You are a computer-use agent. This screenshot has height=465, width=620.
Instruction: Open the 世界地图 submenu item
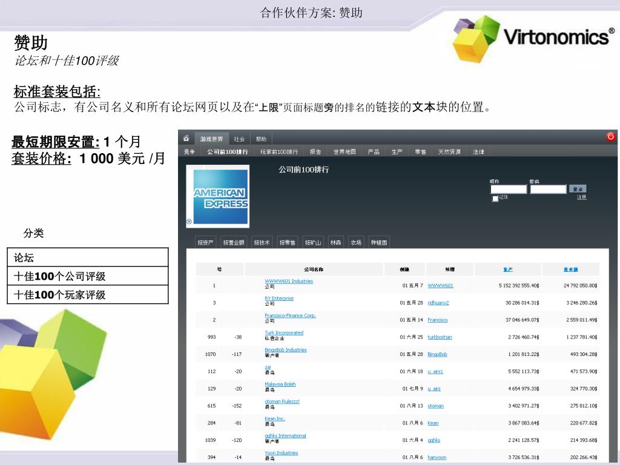345,152
